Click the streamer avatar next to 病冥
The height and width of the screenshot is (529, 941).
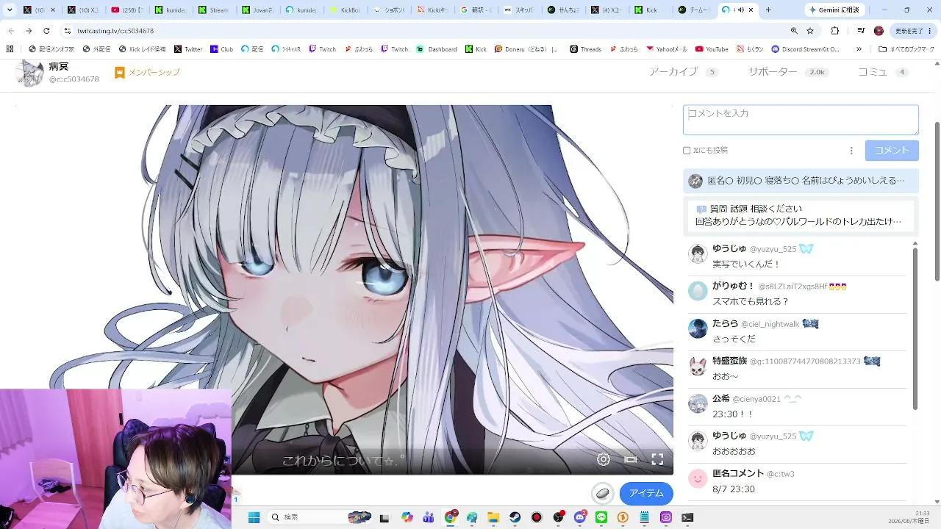pyautogui.click(x=30, y=73)
